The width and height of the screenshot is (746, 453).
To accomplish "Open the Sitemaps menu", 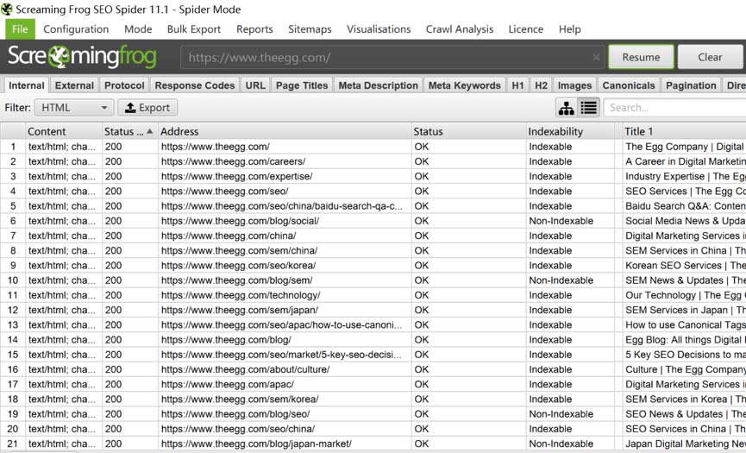I will [x=310, y=29].
